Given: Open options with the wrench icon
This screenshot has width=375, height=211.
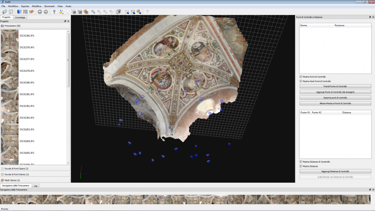Looking at the screenshot, I should (54, 12).
